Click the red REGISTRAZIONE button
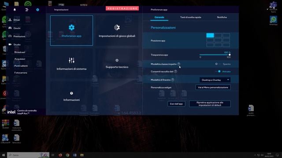Image resolution: width=282 pixels, height=158 pixels. 122,8
